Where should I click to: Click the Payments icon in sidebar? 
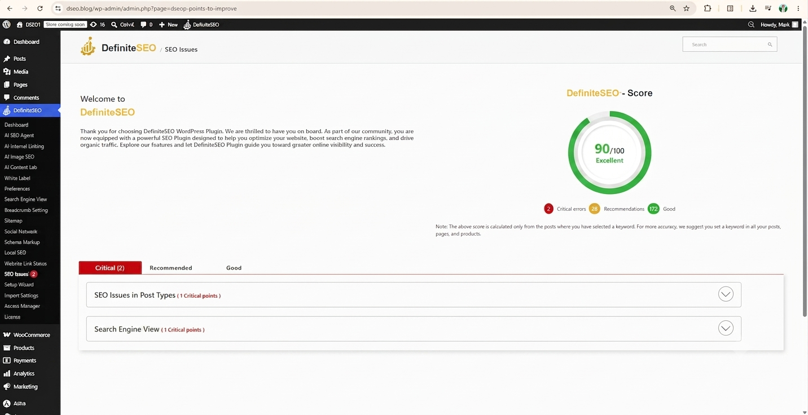(7, 360)
